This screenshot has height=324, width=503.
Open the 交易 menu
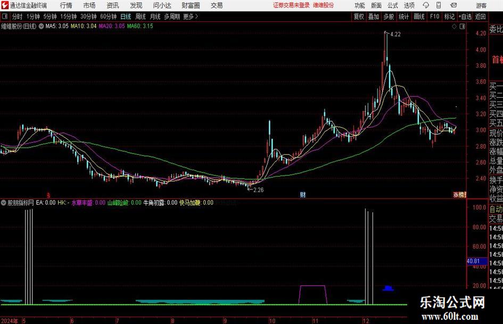[217, 5]
